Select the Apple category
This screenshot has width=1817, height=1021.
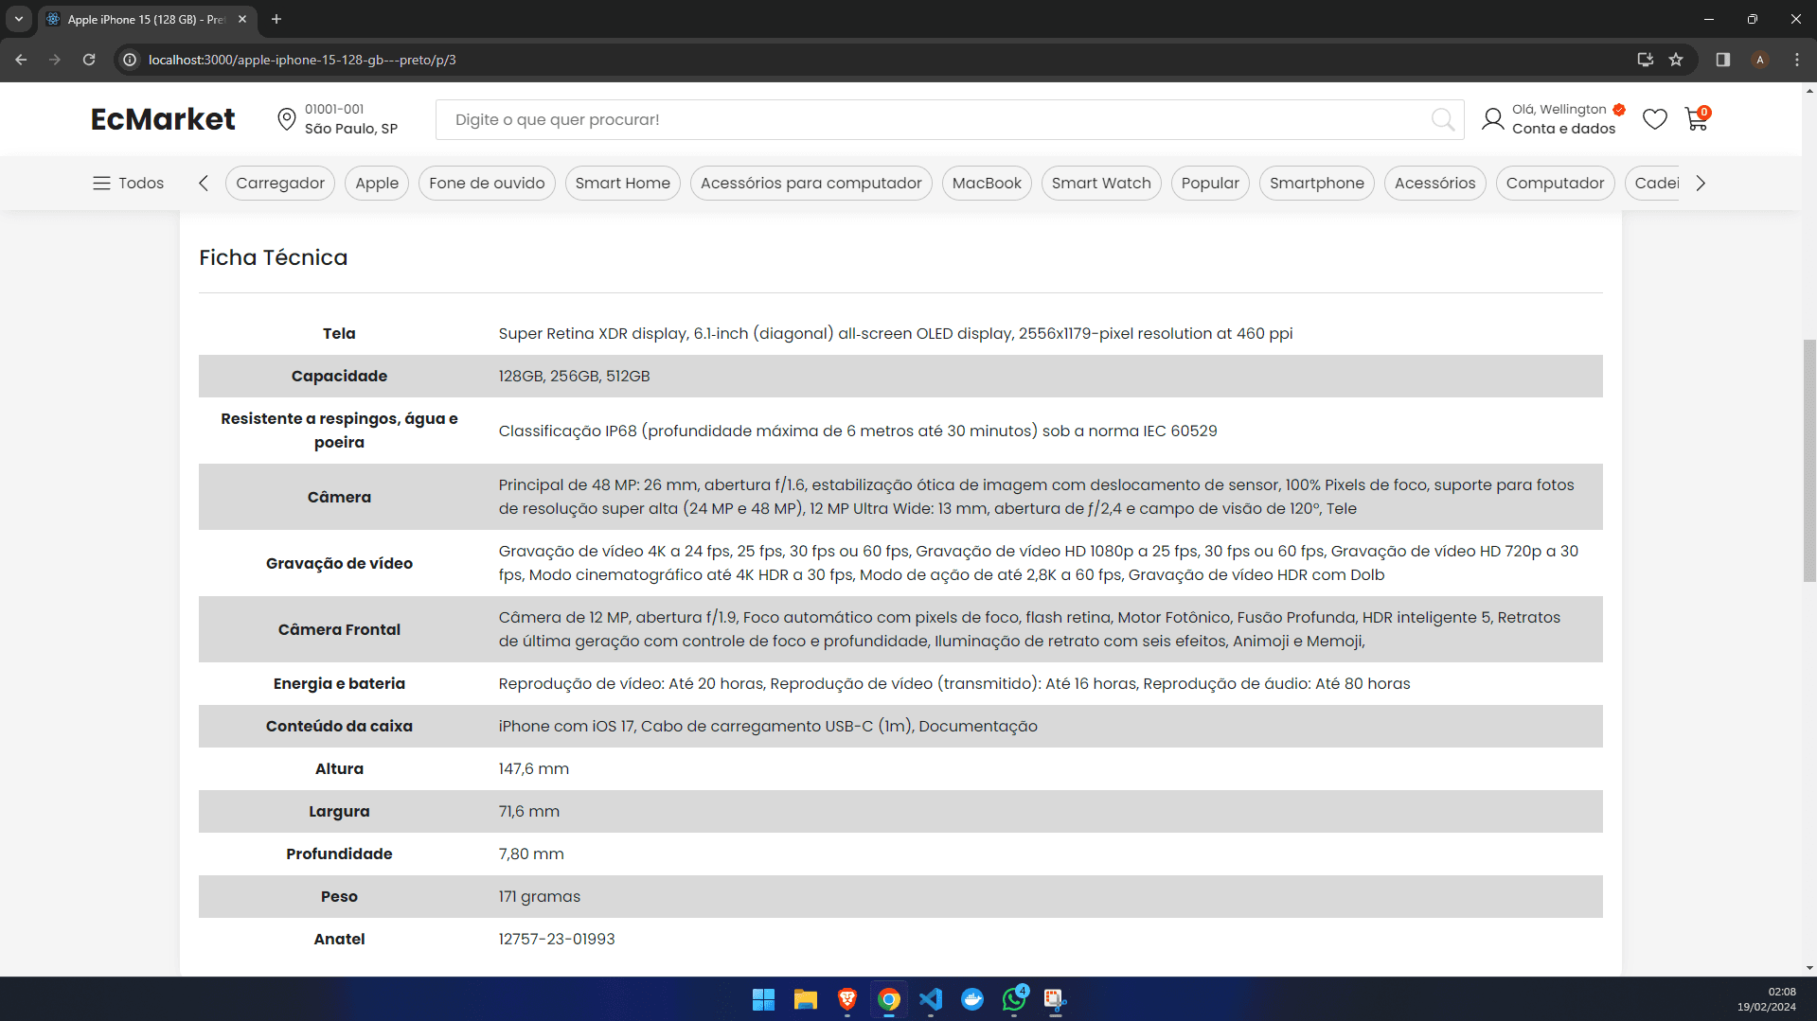(x=377, y=183)
